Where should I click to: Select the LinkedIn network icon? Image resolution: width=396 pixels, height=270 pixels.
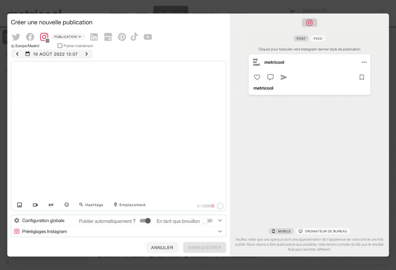(94, 37)
